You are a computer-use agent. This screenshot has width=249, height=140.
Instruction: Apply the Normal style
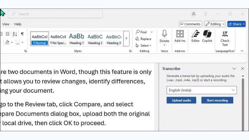pos(40,39)
